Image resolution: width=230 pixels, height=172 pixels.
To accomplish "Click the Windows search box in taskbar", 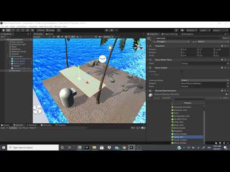I will (x=33, y=148).
